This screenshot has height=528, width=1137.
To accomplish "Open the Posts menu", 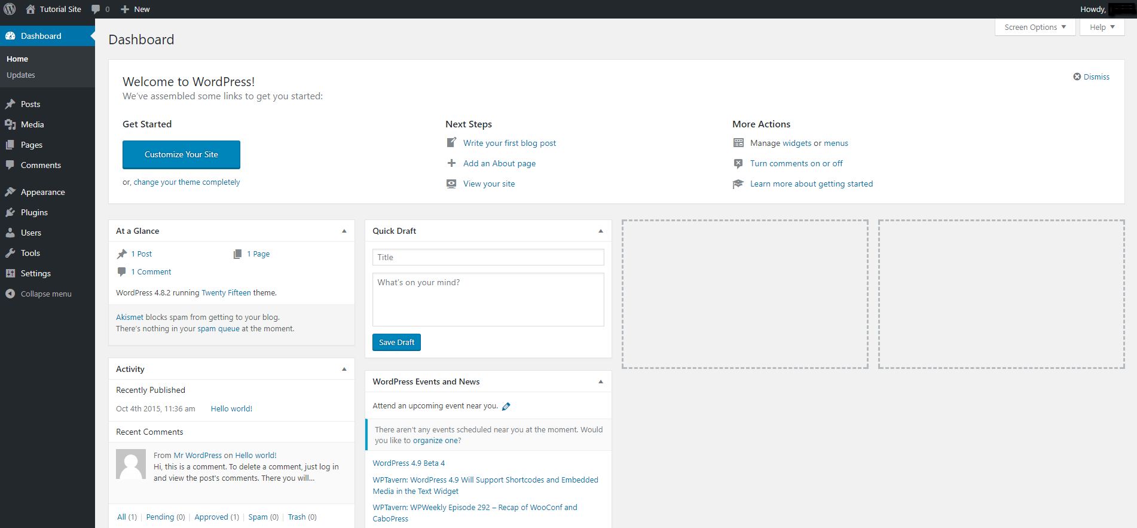I will pyautogui.click(x=47, y=104).
